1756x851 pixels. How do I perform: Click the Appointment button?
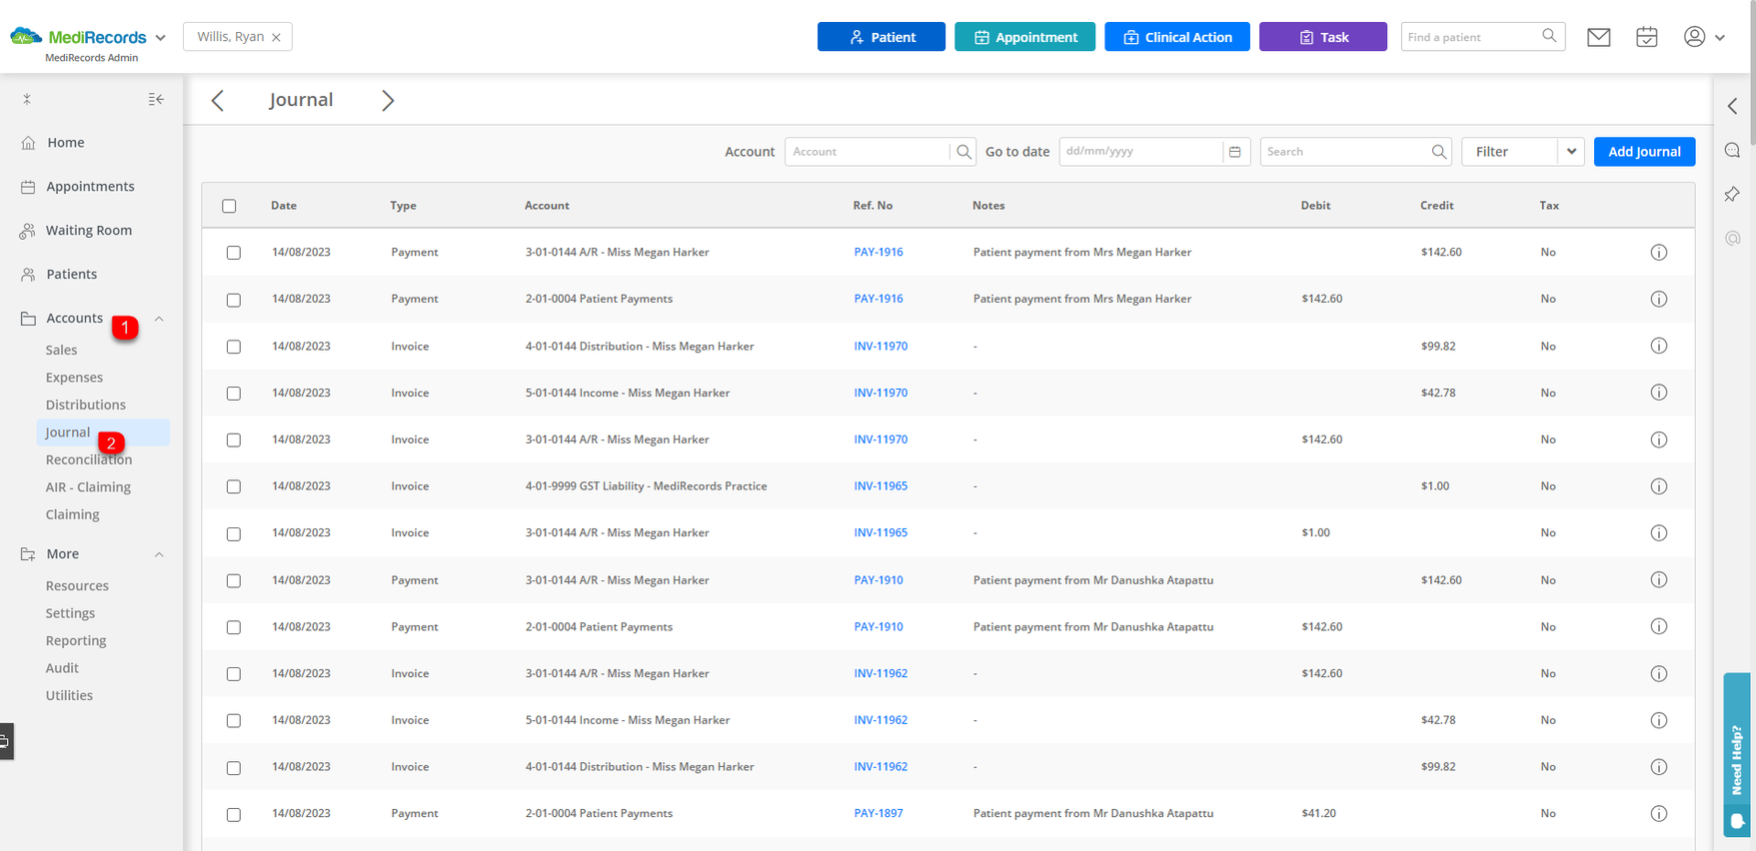coord(1024,37)
